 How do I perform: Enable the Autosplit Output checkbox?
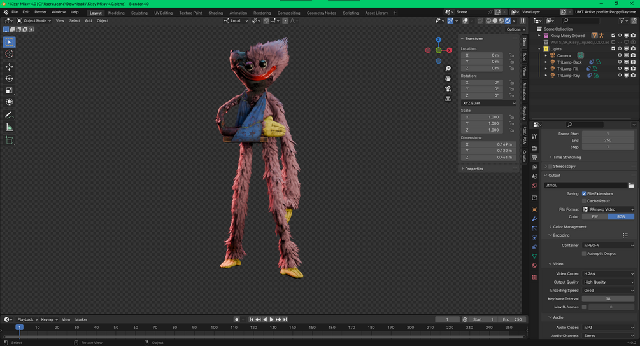tap(584, 254)
